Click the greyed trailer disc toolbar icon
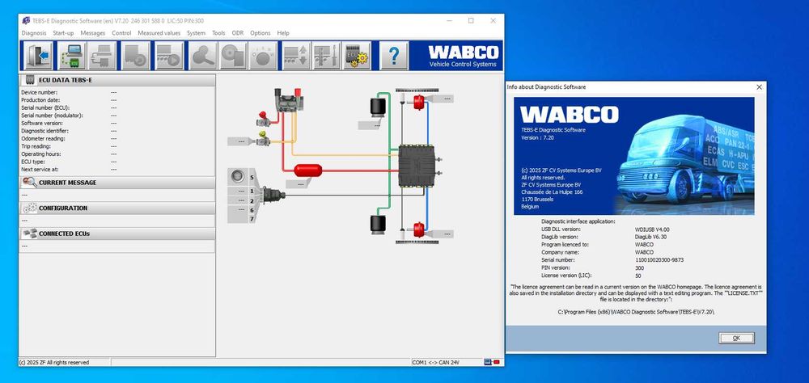Viewport: 809px width, 383px height. click(x=136, y=55)
